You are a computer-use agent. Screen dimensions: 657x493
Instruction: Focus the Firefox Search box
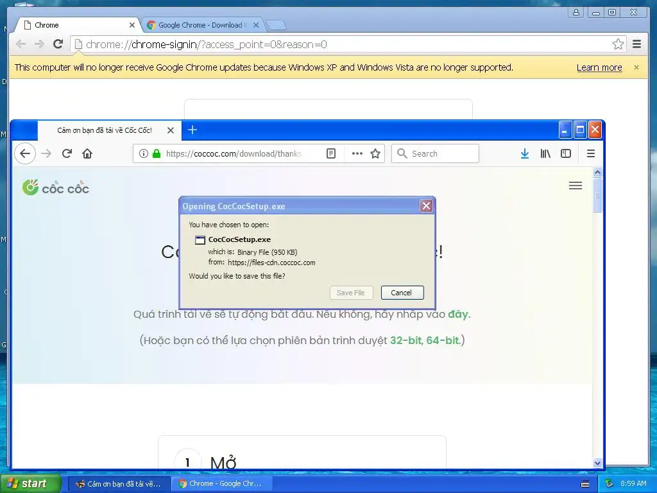click(436, 153)
